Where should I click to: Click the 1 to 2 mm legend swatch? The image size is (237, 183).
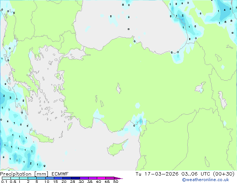(x=24, y=178)
